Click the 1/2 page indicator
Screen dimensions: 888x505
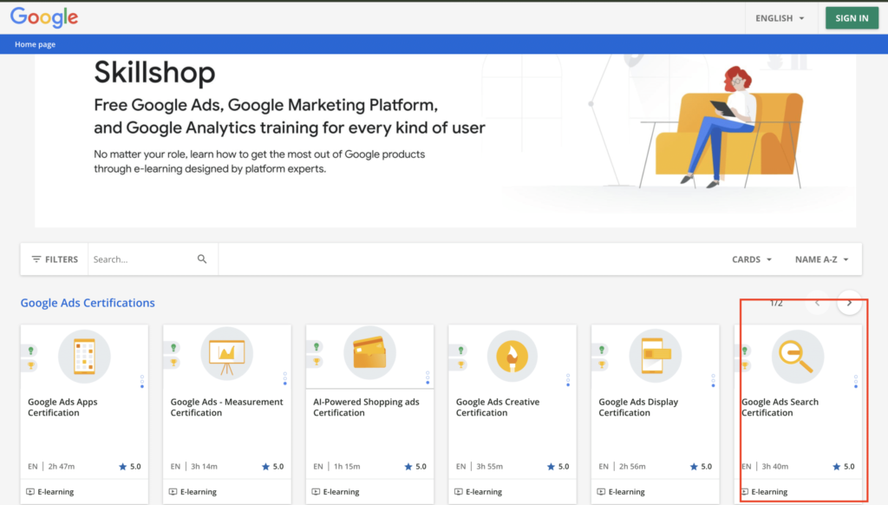[x=776, y=303]
